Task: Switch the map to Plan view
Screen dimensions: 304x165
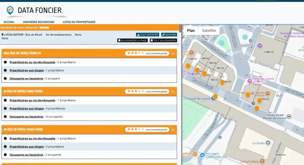Action: (x=191, y=31)
